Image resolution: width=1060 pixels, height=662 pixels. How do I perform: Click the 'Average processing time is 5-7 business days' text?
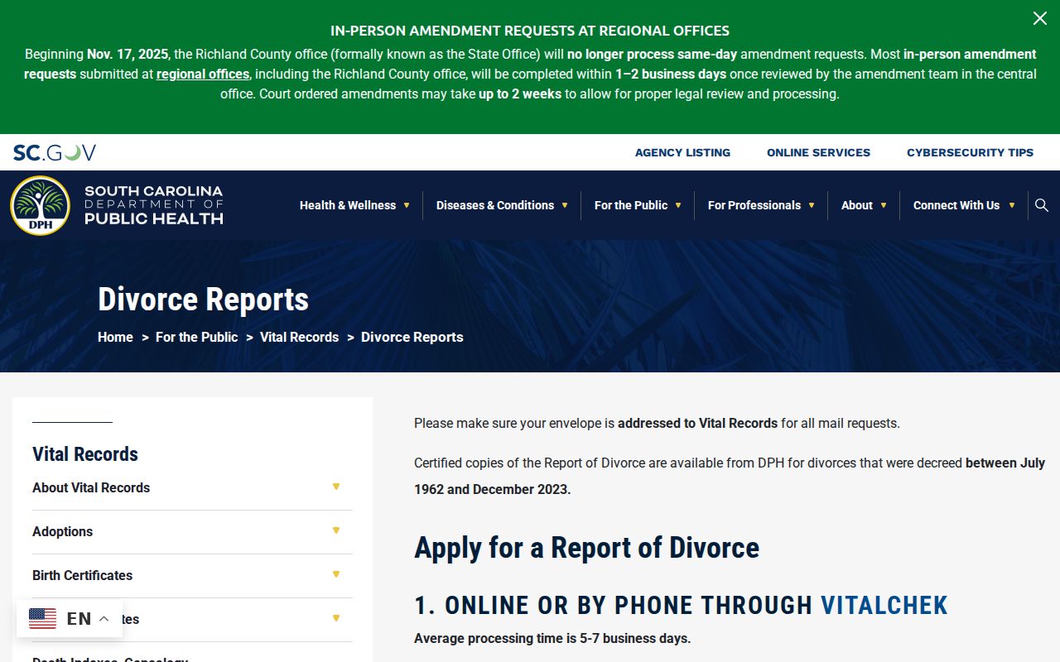[x=552, y=638]
